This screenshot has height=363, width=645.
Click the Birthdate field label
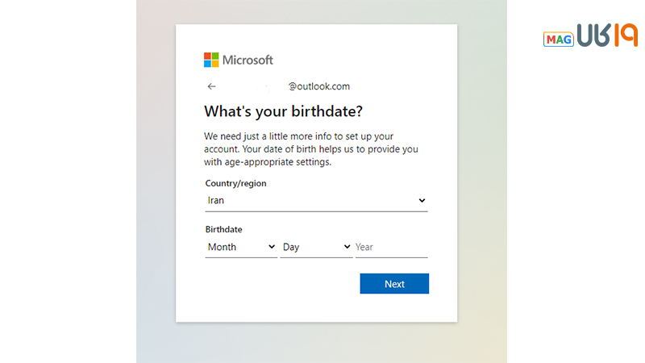pyautogui.click(x=223, y=229)
